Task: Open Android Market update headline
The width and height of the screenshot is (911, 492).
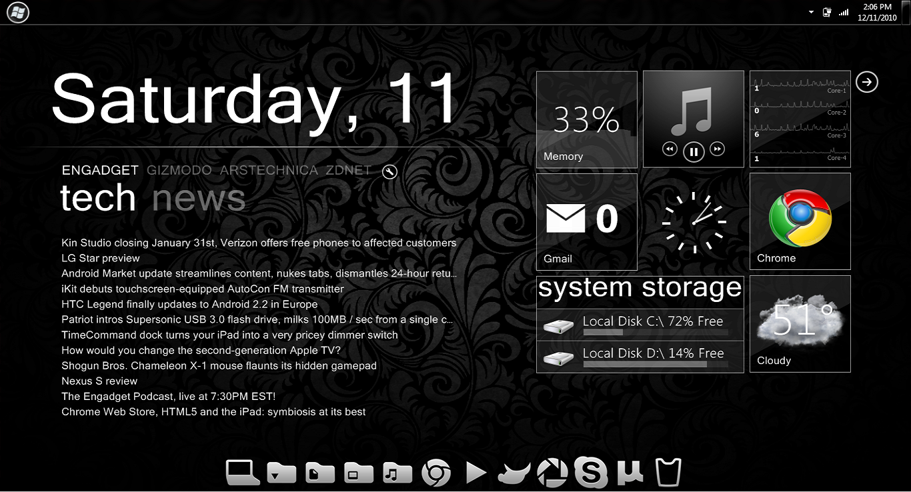Action: pos(260,273)
